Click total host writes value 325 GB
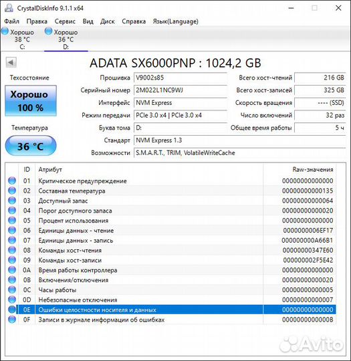This screenshot has height=361, width=351. click(x=320, y=90)
